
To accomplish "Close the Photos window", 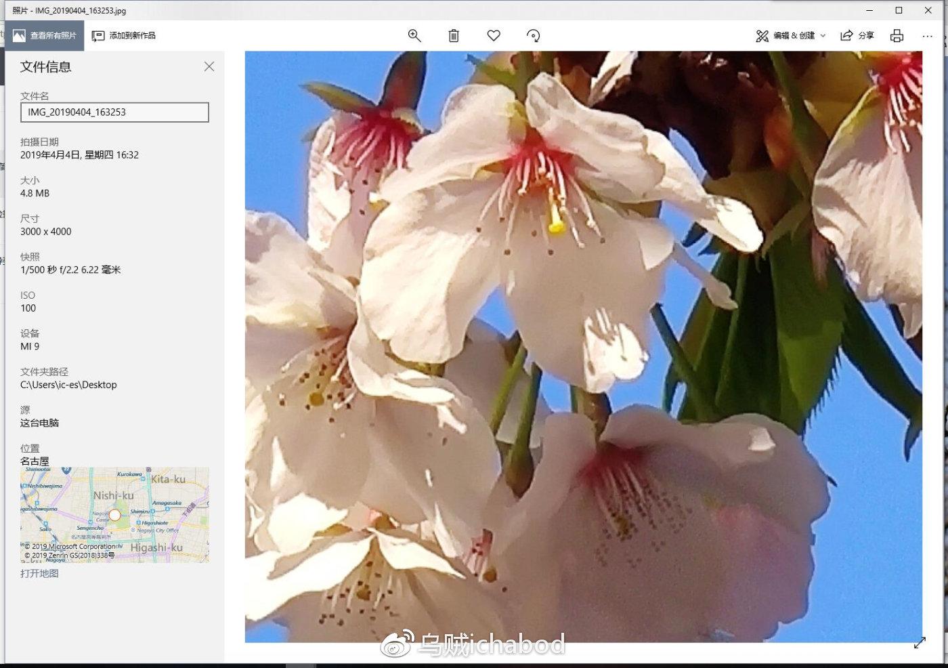I will point(928,10).
